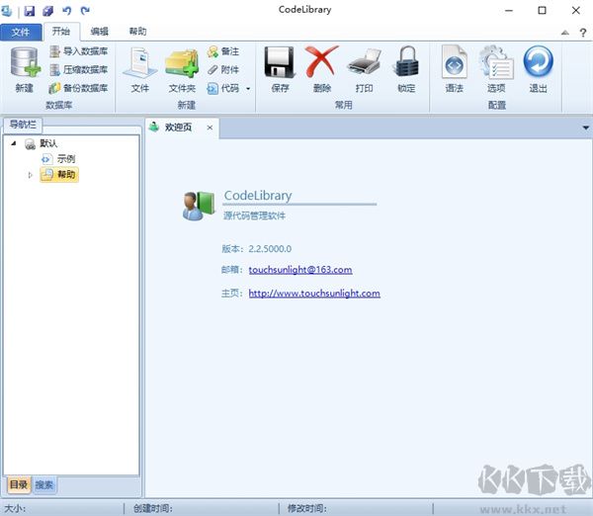The height and width of the screenshot is (516, 593).
Task: Click the CodeLibrary user-and-book logo image
Action: (199, 206)
